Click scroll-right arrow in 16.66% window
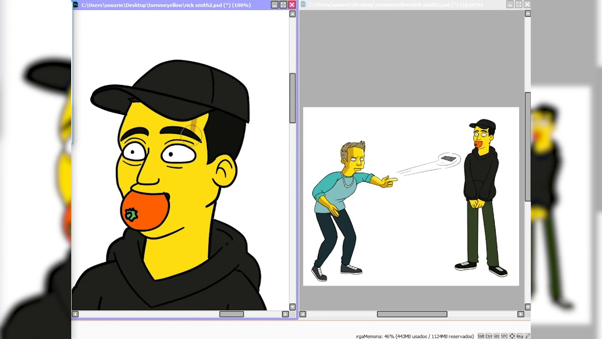 520,314
